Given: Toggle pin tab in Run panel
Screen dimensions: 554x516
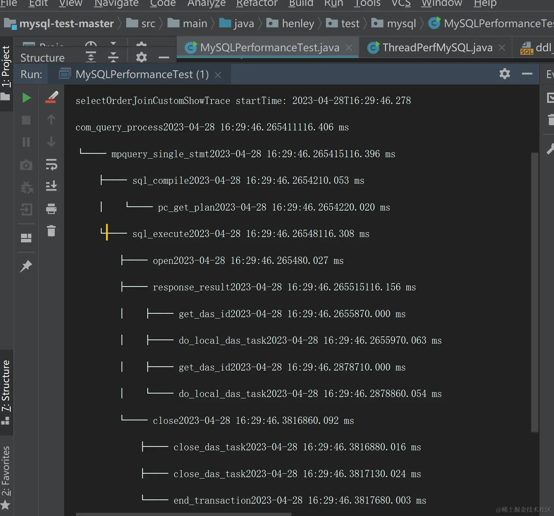Looking at the screenshot, I should pos(26,266).
